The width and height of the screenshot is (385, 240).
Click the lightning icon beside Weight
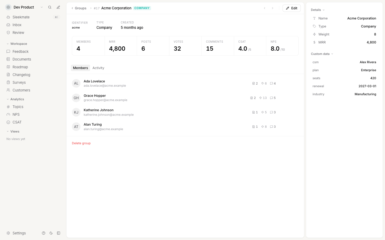pyautogui.click(x=314, y=34)
